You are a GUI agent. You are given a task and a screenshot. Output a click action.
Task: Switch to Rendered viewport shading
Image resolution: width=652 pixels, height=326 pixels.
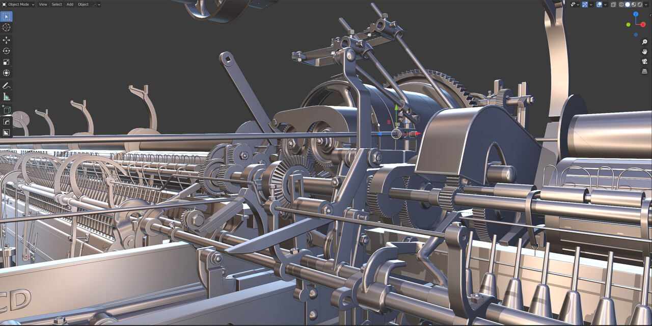tap(640, 5)
